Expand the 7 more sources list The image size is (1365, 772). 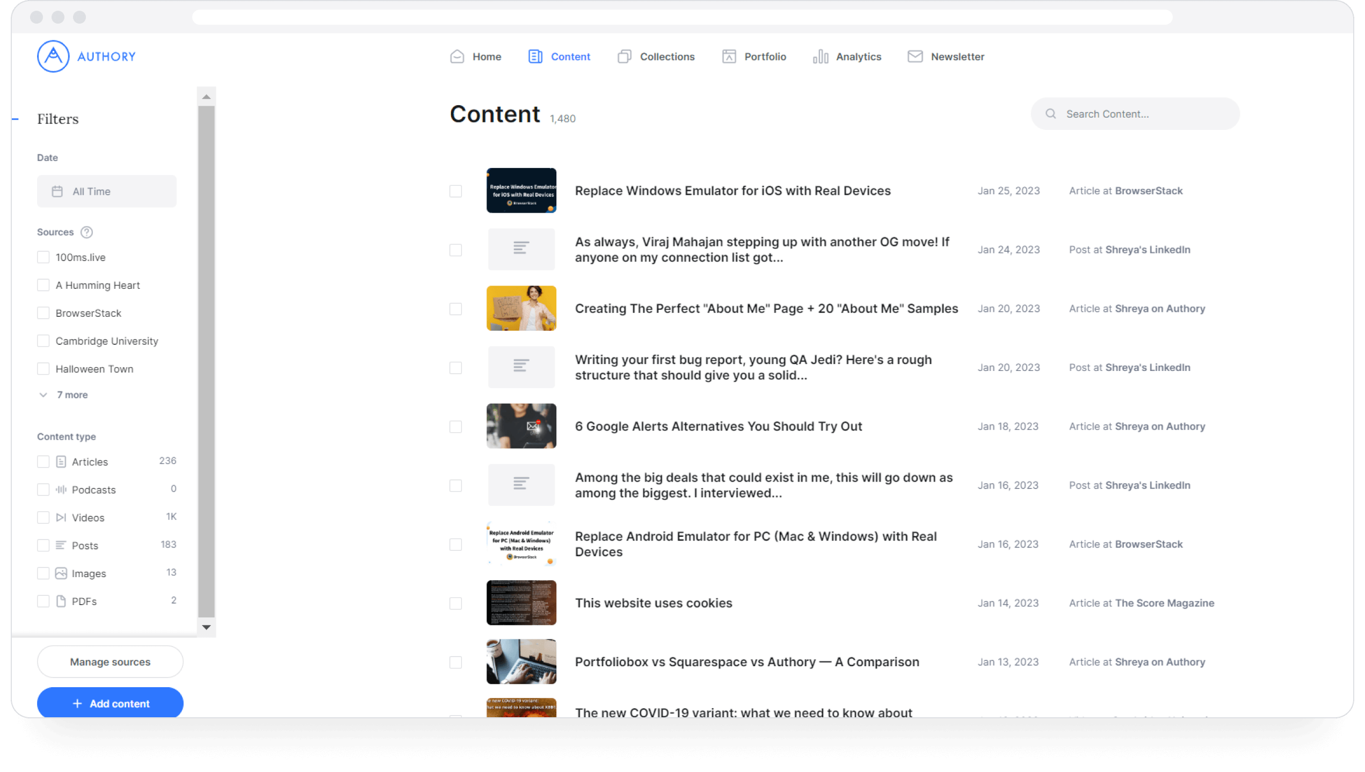coord(63,395)
